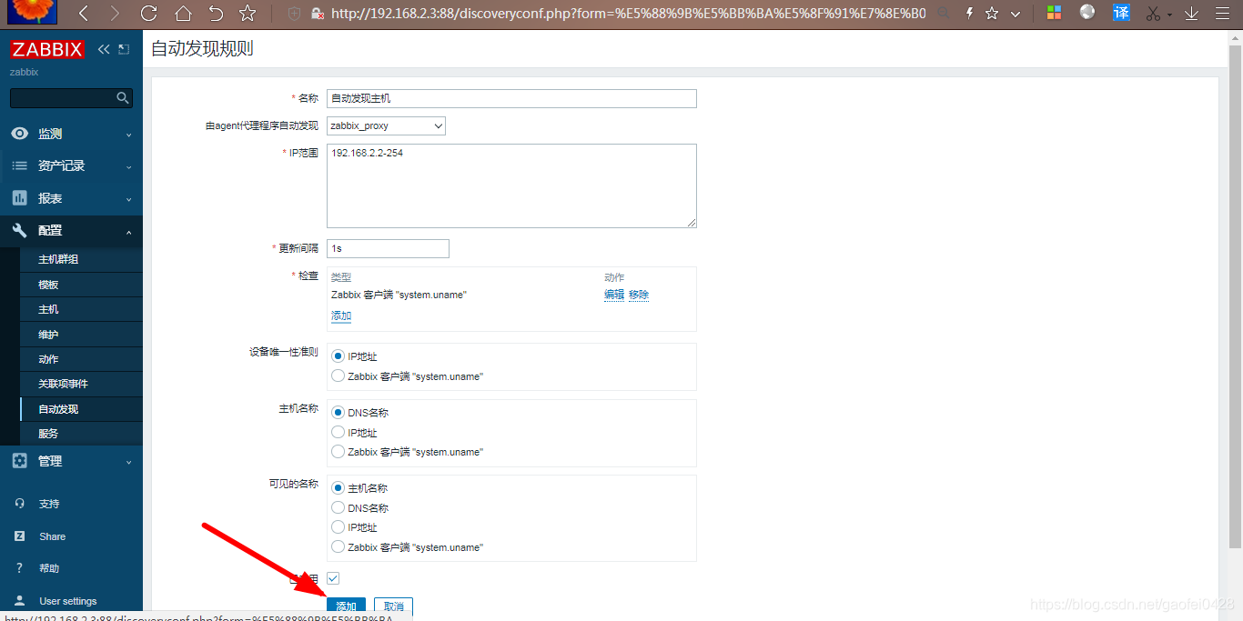
Task: Open the zabbix_proxy dropdown
Action: coord(386,126)
